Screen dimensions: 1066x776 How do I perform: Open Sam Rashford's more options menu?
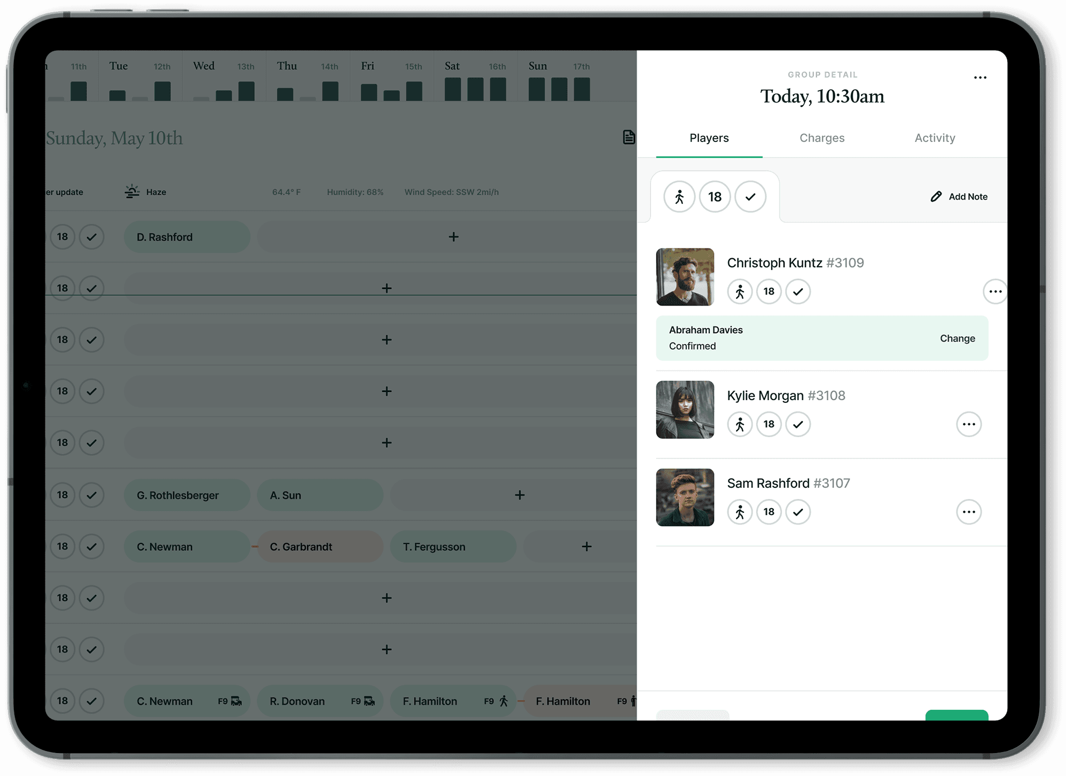point(969,512)
